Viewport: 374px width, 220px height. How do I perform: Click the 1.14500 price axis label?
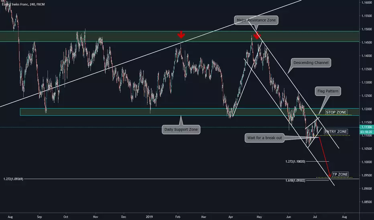pyautogui.click(x=367, y=42)
